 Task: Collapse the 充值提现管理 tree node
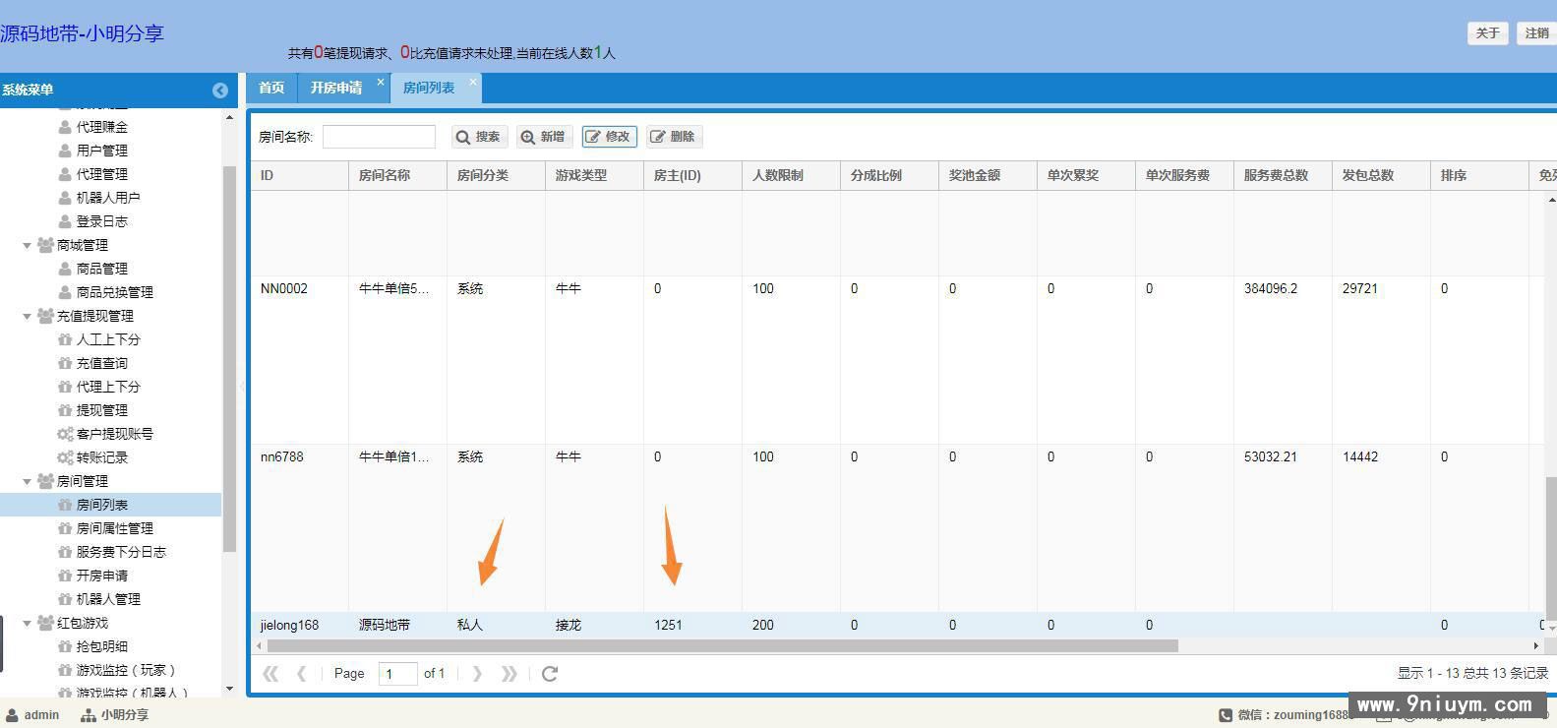[x=27, y=317]
